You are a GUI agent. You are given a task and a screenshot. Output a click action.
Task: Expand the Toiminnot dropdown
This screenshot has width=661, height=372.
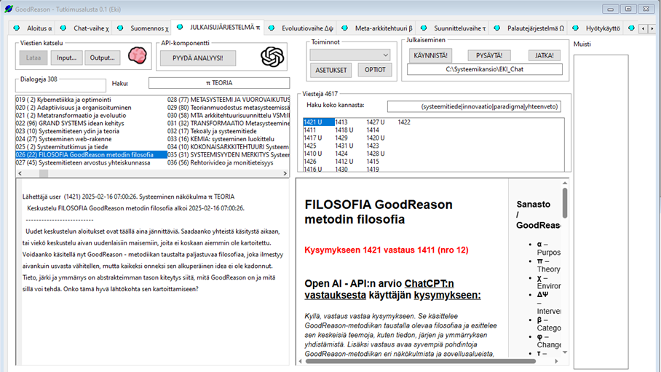pyautogui.click(x=350, y=55)
